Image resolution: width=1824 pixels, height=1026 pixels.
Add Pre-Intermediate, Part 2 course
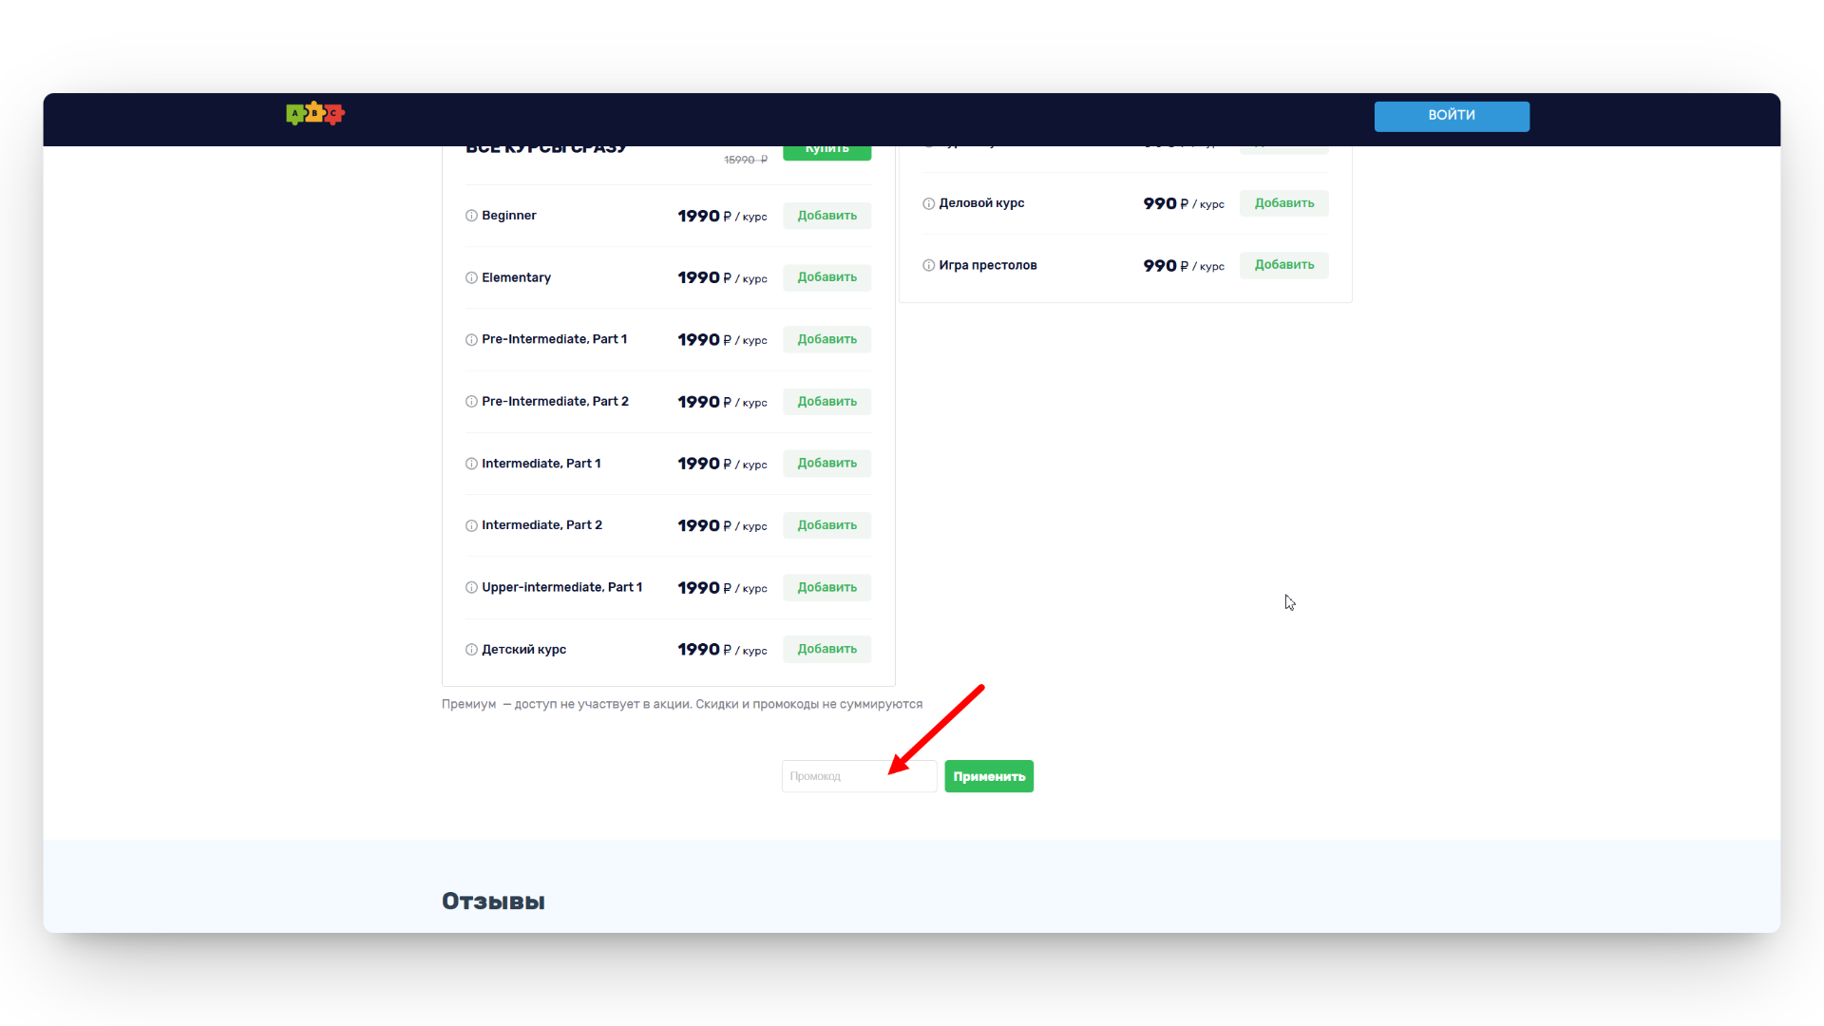pyautogui.click(x=826, y=402)
